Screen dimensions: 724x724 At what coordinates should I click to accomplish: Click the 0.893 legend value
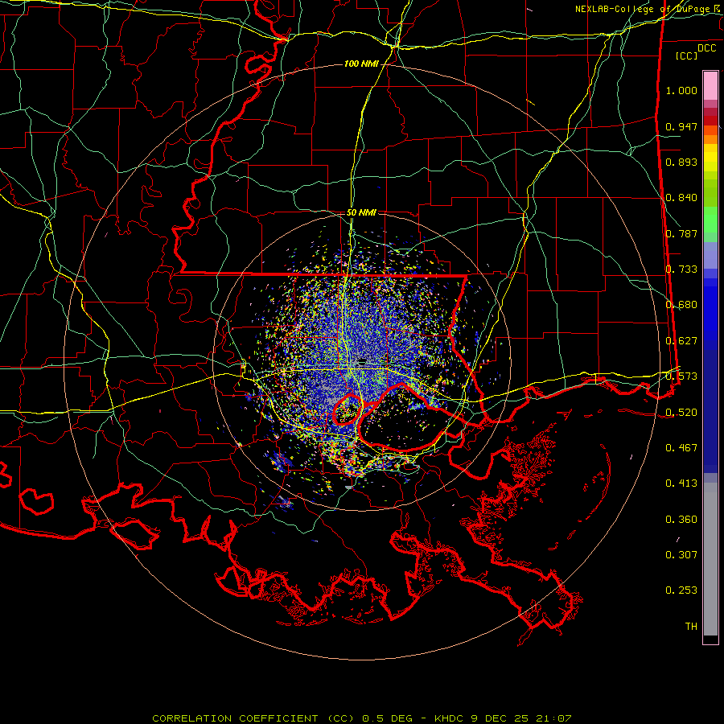pos(681,162)
